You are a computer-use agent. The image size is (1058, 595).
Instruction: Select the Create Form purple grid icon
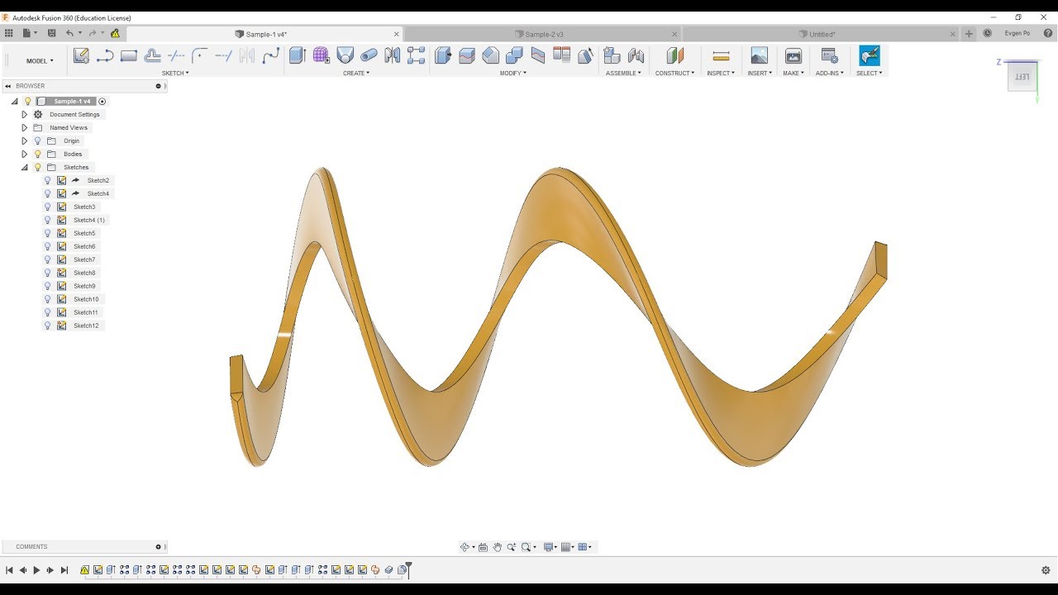pos(322,55)
